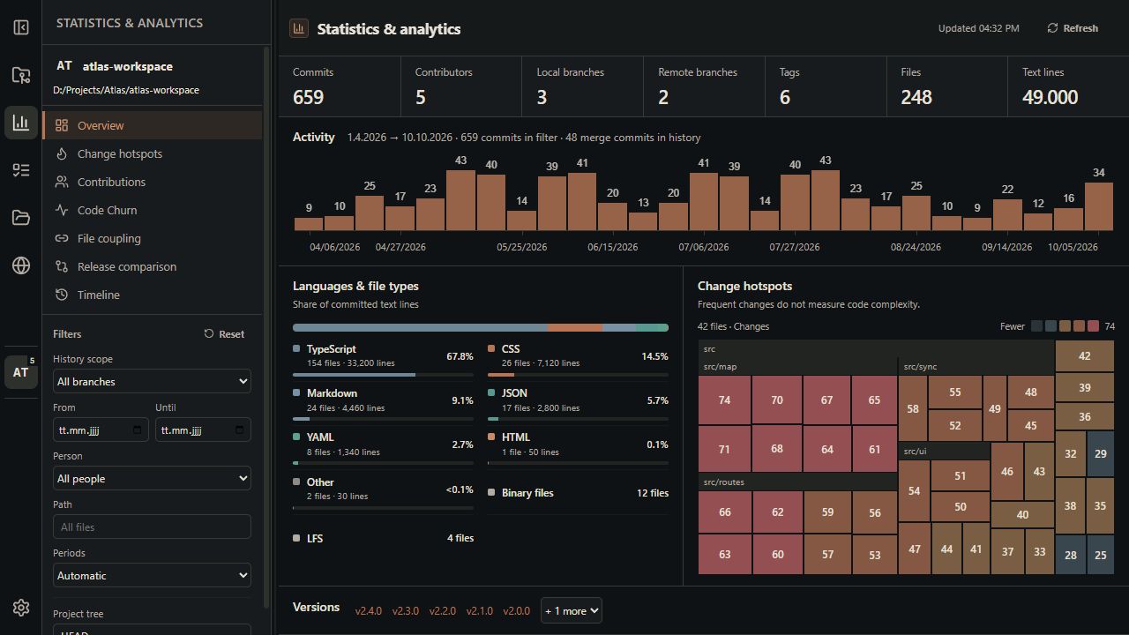Click the Refresh button

(x=1073, y=28)
